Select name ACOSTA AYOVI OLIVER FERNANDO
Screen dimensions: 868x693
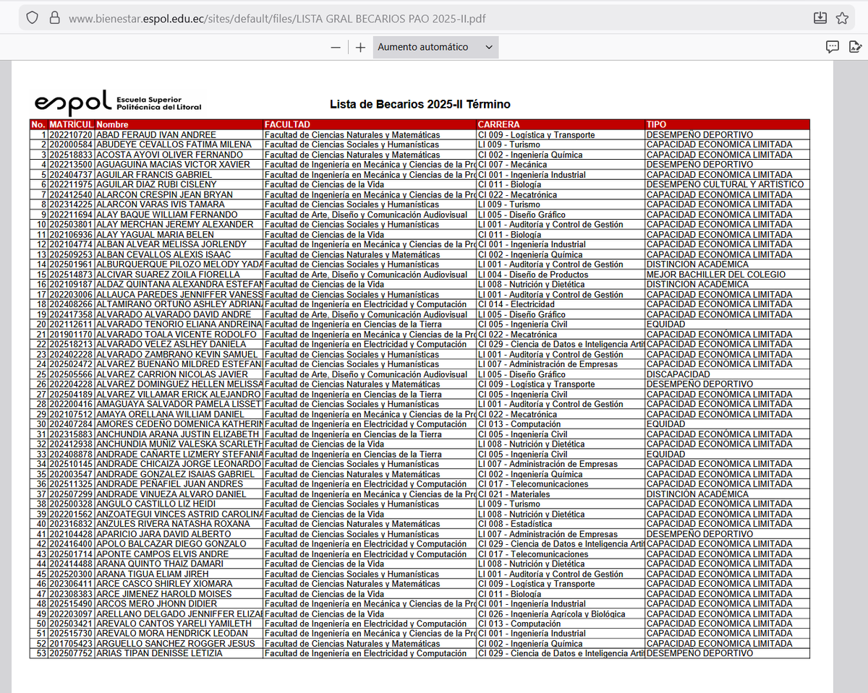pyautogui.click(x=169, y=155)
